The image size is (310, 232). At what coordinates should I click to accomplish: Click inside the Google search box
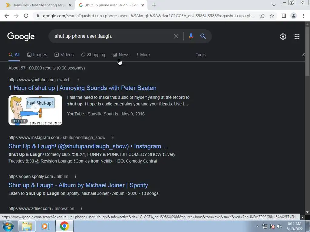[x=113, y=36]
